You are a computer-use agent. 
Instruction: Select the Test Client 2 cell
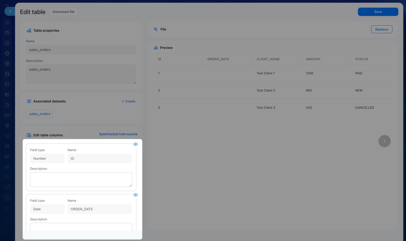[x=266, y=90]
